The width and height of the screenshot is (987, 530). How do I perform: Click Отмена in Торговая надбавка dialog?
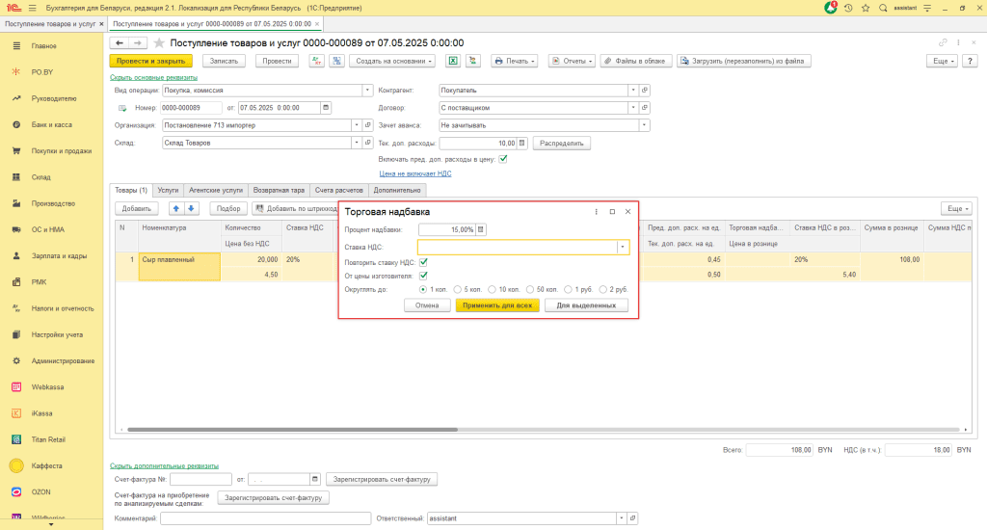(427, 305)
